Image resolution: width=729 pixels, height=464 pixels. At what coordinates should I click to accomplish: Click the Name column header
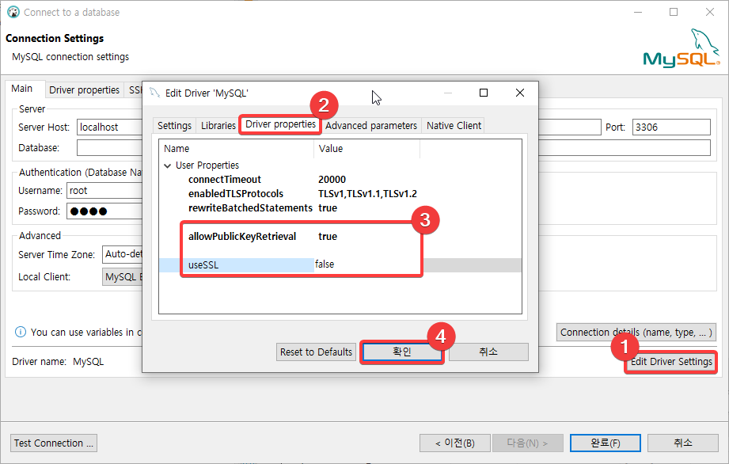click(x=237, y=149)
